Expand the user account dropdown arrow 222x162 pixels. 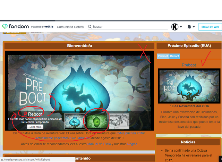(181, 27)
